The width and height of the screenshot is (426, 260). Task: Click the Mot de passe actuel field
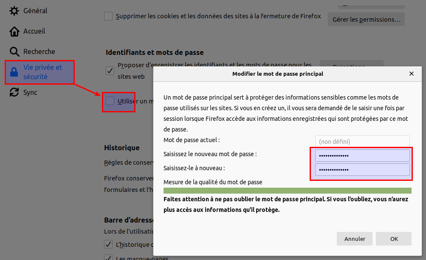pos(362,142)
